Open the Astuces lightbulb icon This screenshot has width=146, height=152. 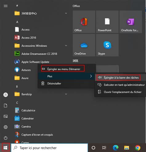17,70
